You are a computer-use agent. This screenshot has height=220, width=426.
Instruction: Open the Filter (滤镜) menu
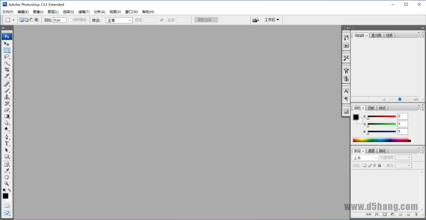[84, 12]
